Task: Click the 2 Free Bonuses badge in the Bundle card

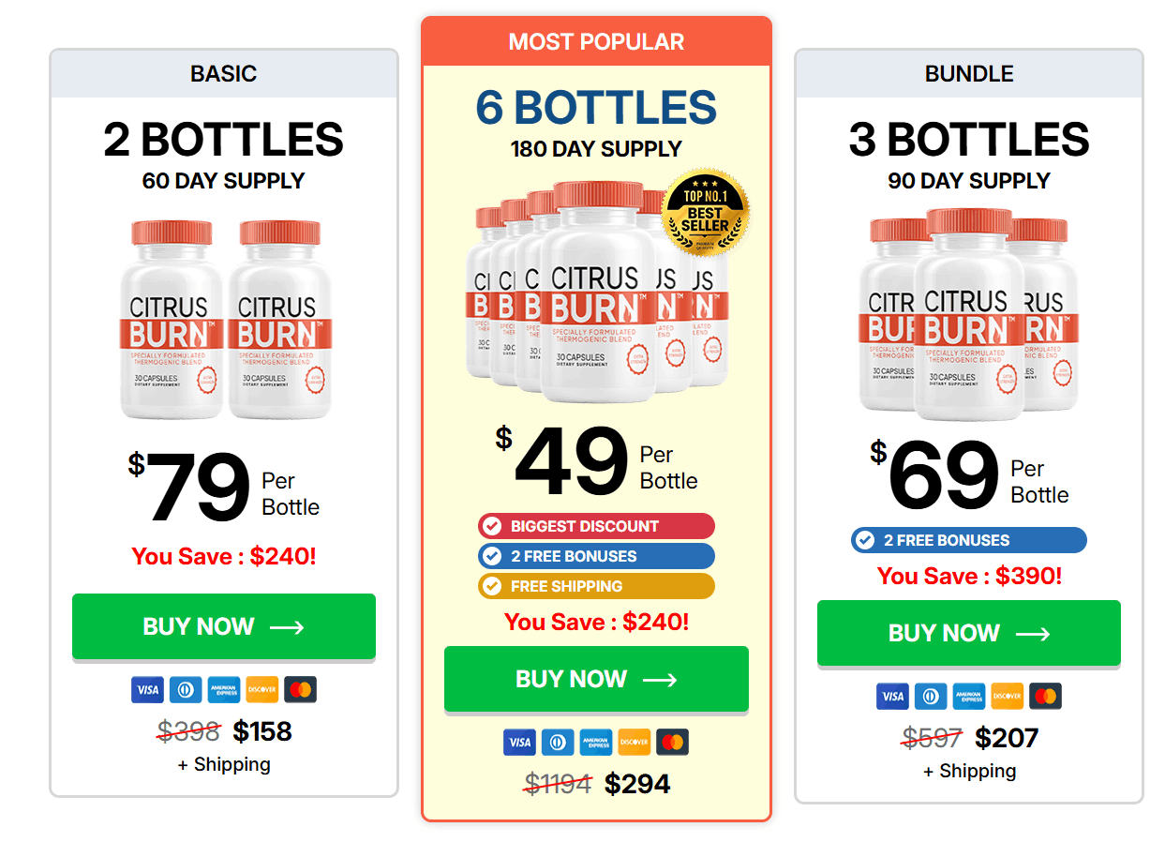Action: pyautogui.click(x=968, y=540)
